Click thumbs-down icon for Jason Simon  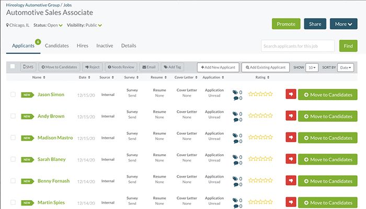pyautogui.click(x=290, y=95)
